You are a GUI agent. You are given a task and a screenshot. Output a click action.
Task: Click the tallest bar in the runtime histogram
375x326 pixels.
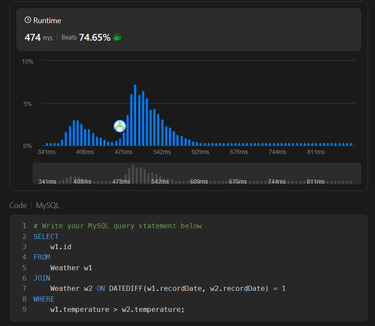(x=135, y=115)
